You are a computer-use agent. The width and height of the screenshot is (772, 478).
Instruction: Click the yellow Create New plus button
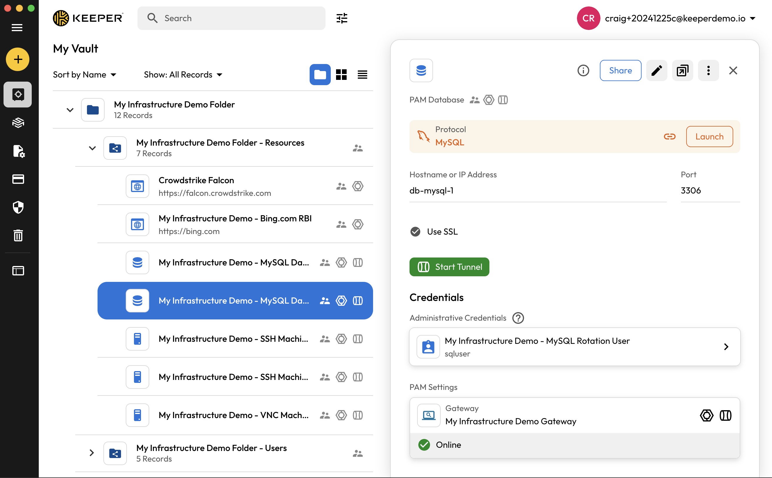18,59
